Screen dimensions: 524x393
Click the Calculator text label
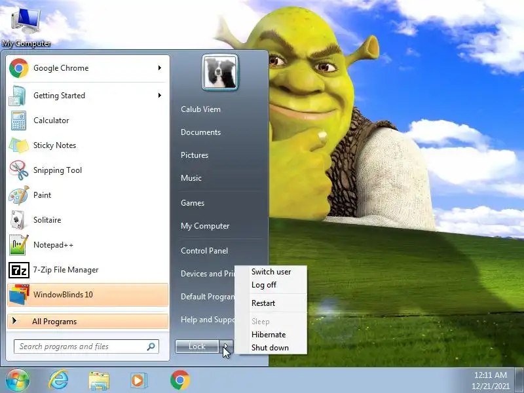[51, 121]
